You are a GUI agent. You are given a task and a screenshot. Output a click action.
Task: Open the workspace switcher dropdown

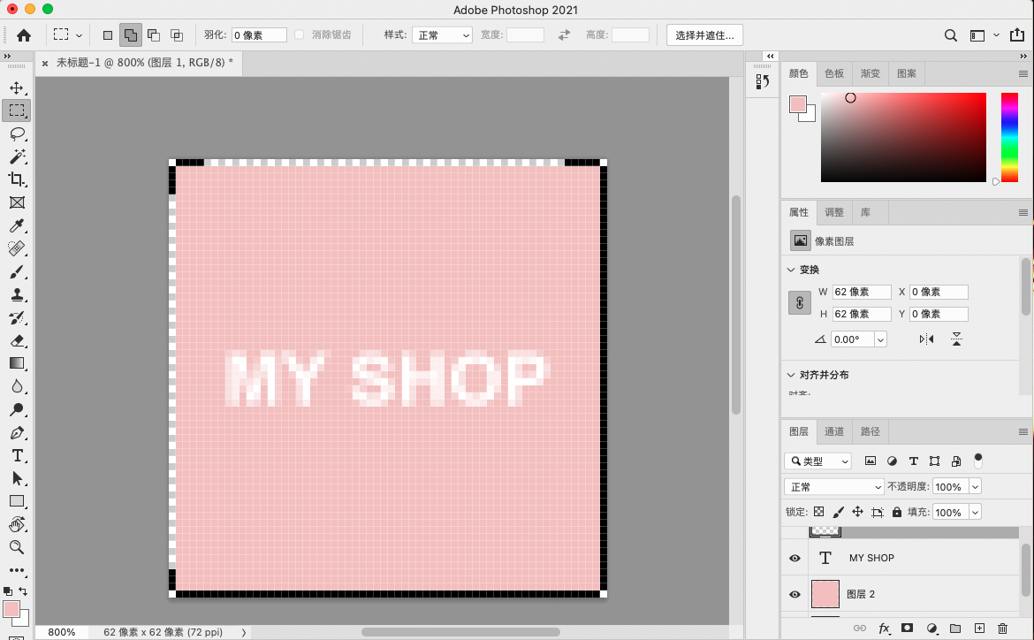click(985, 35)
